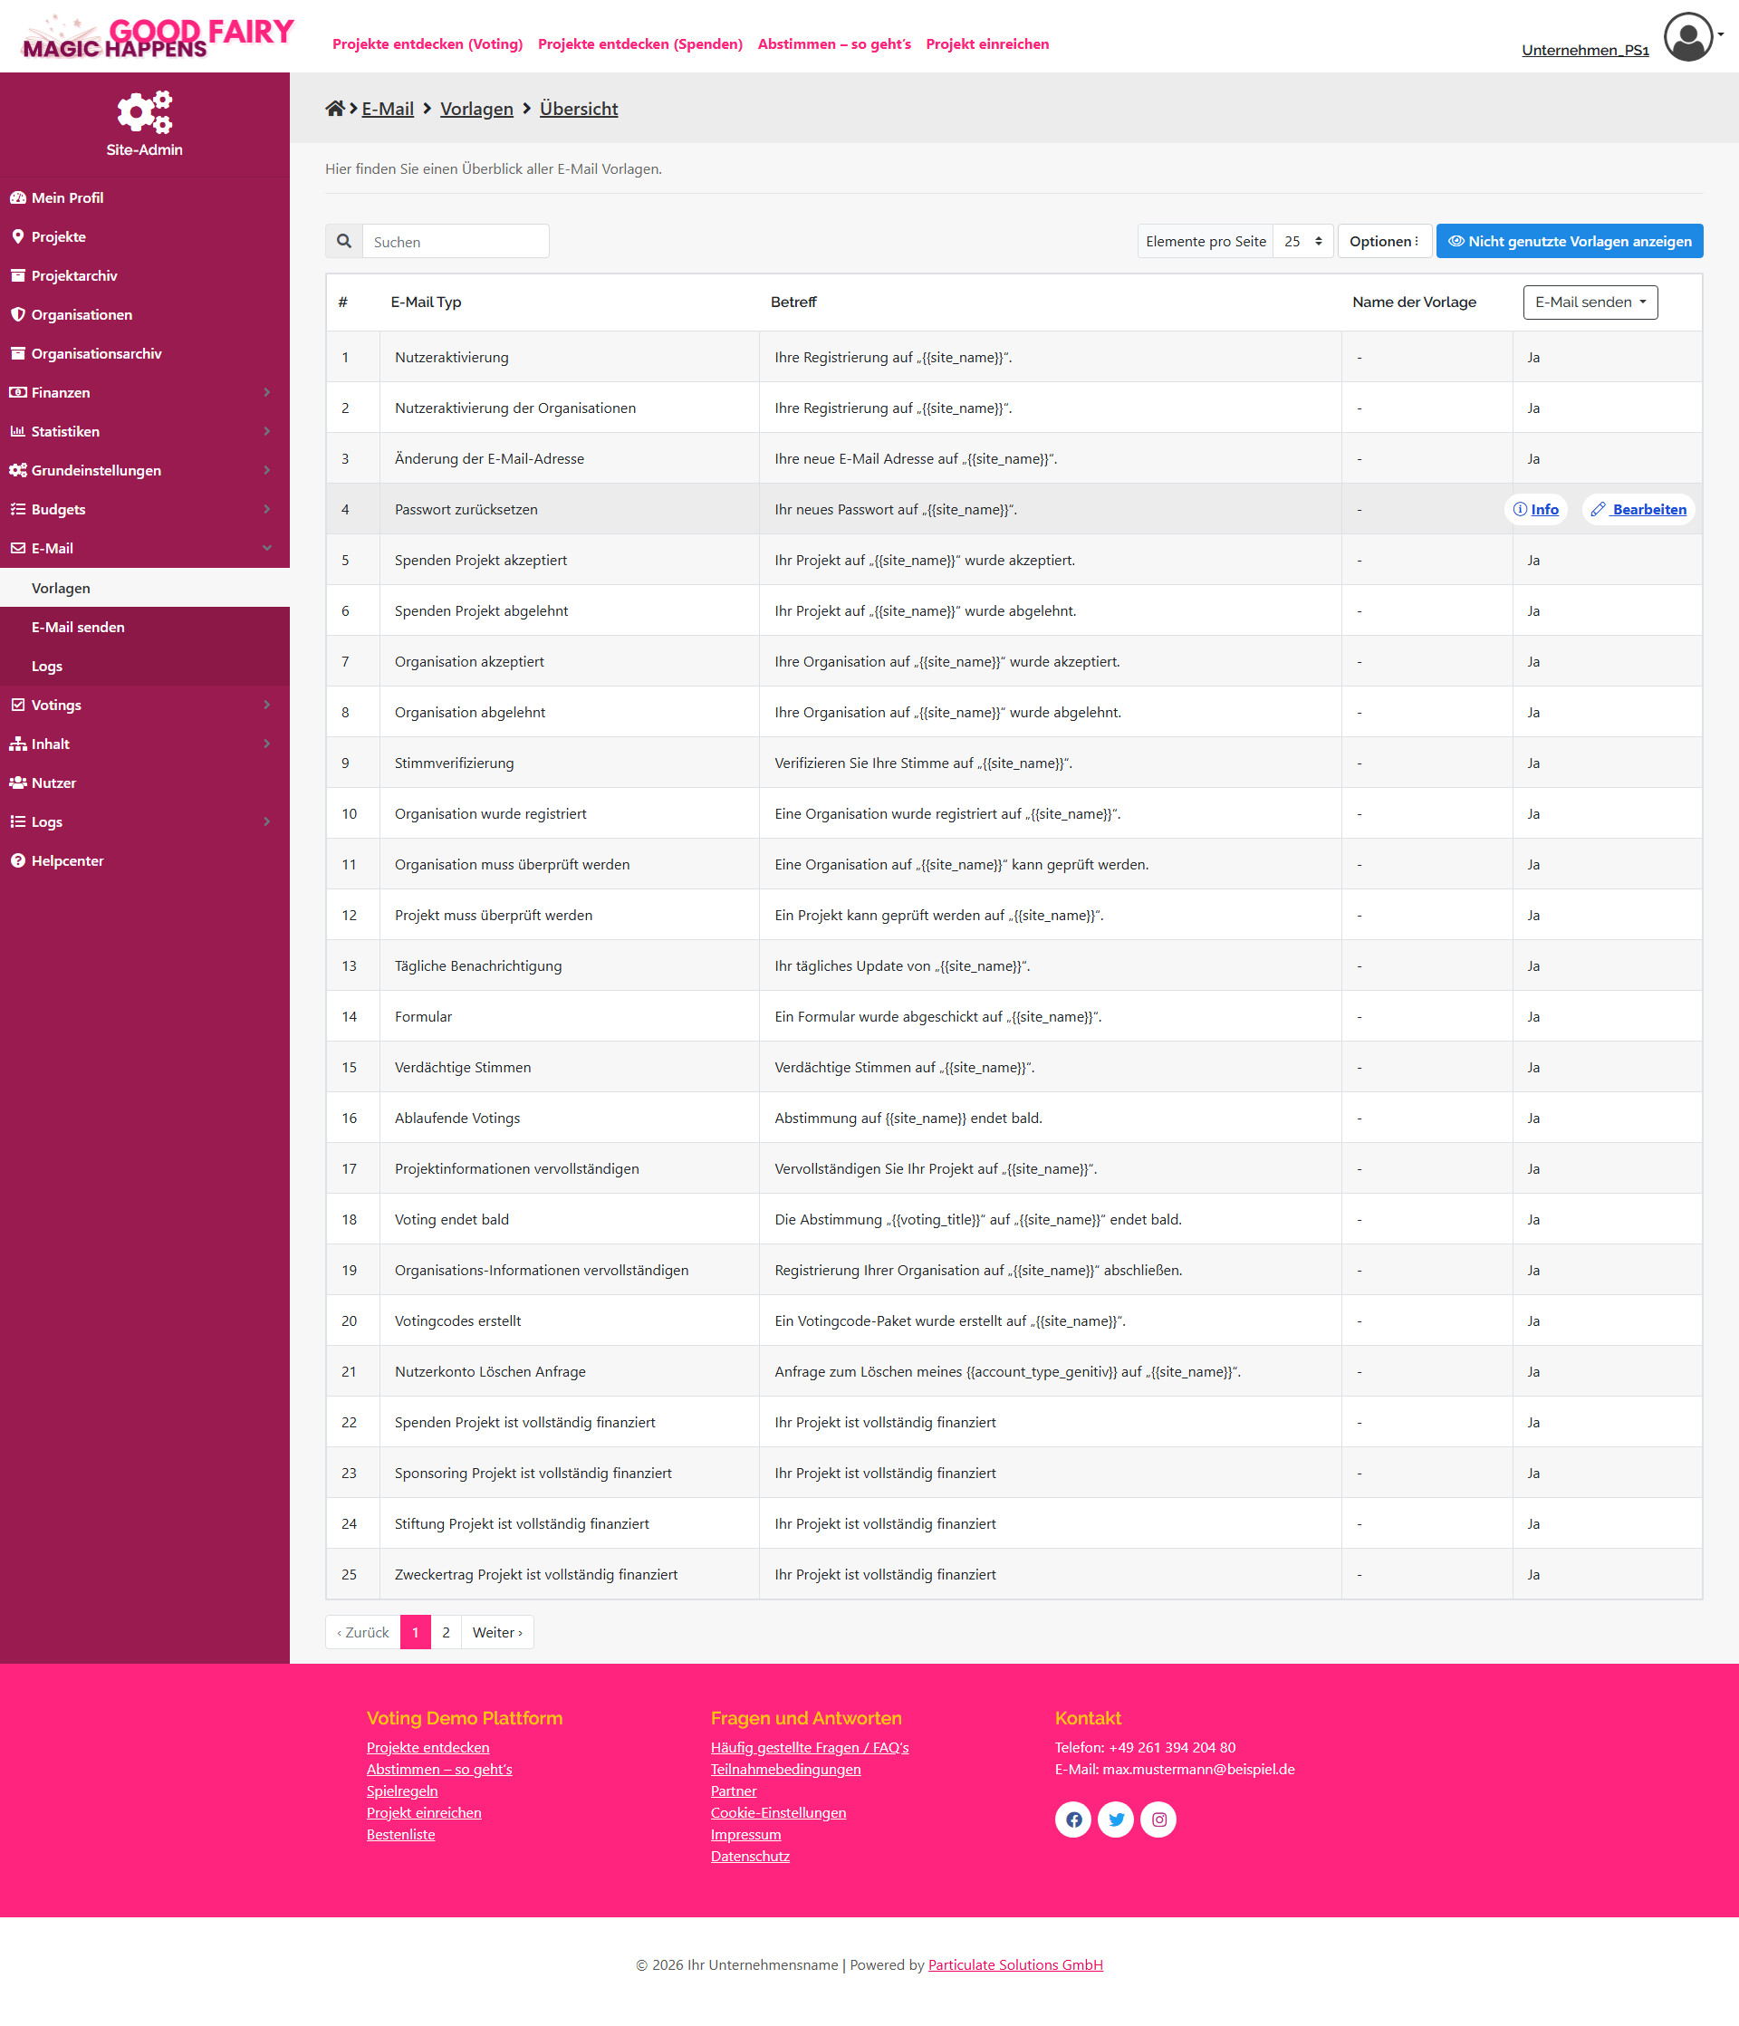Click the E-Mail envelope icon in sidebar

click(17, 549)
